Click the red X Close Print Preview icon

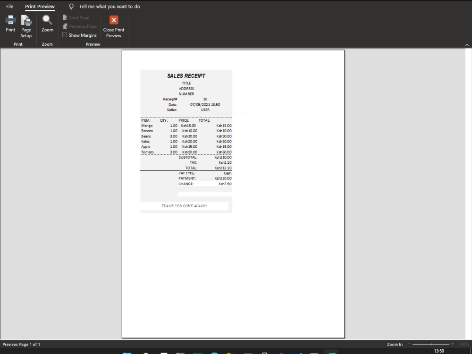[113, 20]
